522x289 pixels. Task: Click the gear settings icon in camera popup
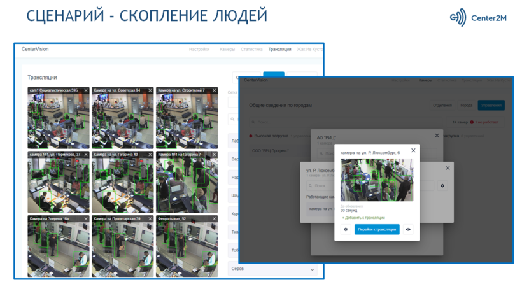346,230
